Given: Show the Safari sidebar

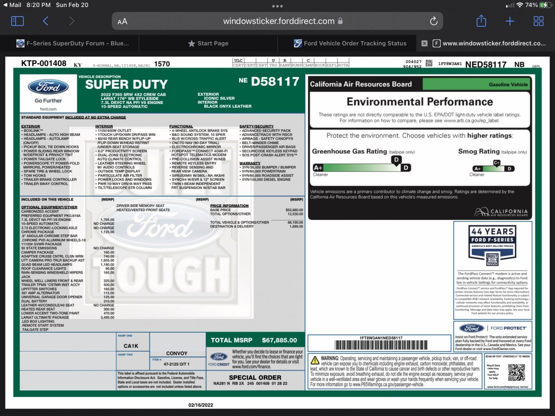Looking at the screenshot, I should 17,21.
